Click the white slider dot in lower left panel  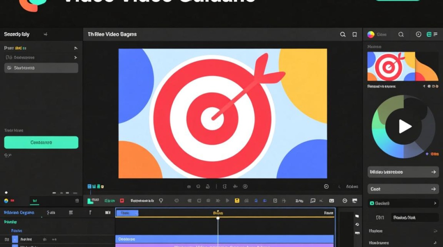(x=6, y=193)
